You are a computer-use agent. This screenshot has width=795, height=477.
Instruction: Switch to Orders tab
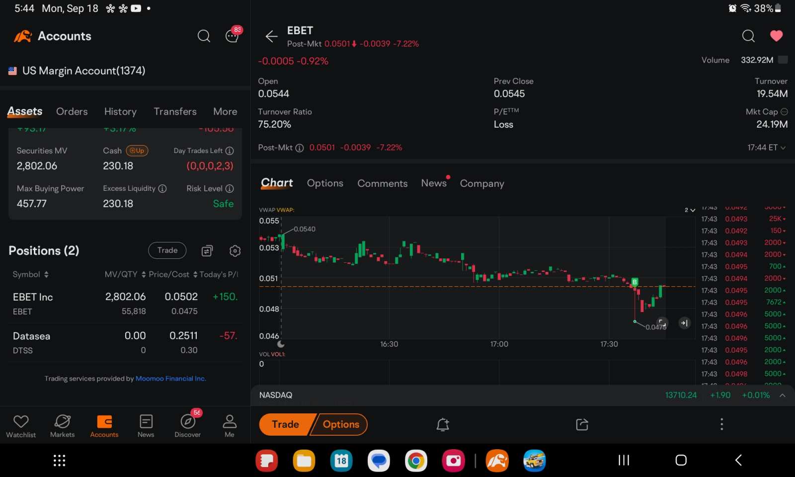pyautogui.click(x=72, y=111)
